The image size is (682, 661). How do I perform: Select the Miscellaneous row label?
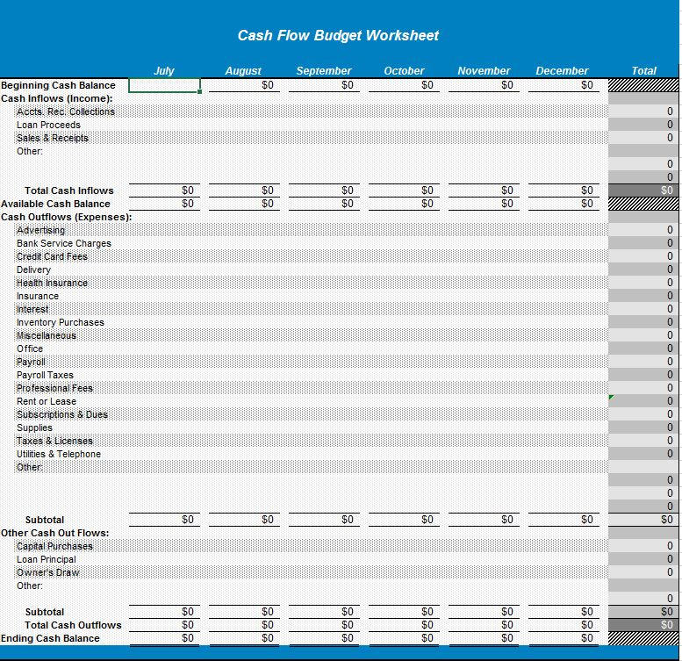(x=47, y=335)
